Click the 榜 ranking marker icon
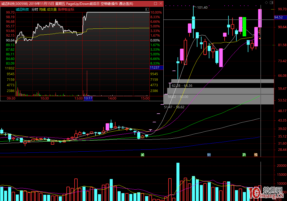287x201 pixels. coord(256,155)
